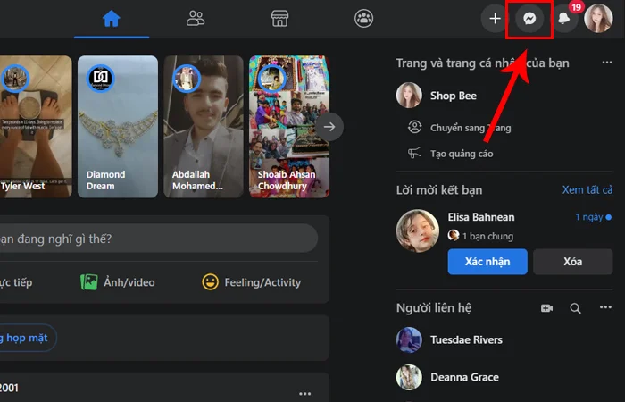
Task: Click the 1 bạn chung text
Action: [x=487, y=236]
